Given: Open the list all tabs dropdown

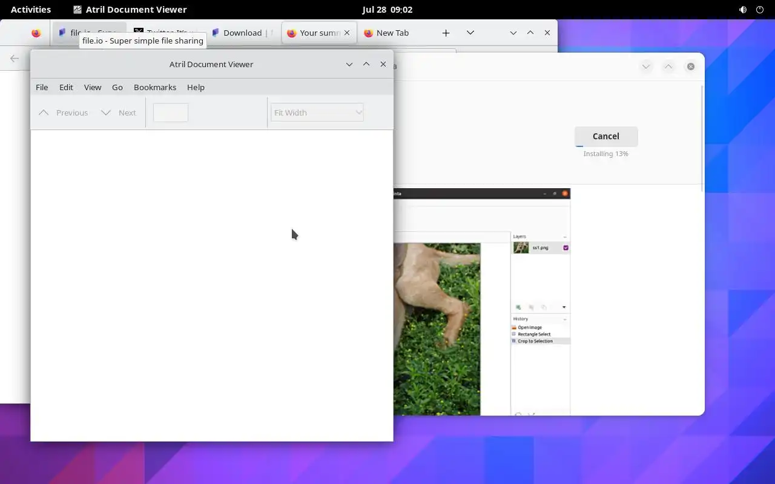Looking at the screenshot, I should tap(470, 33).
